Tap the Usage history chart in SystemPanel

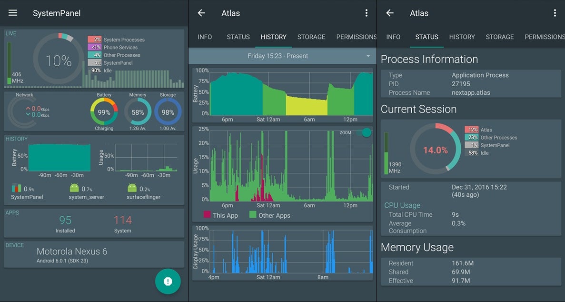pyautogui.click(x=146, y=158)
